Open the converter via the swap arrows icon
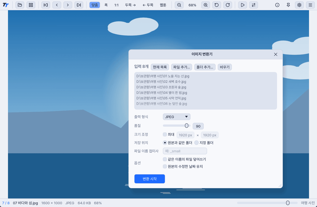Image resolution: width=317 pixels, height=207 pixels. (x=254, y=5)
